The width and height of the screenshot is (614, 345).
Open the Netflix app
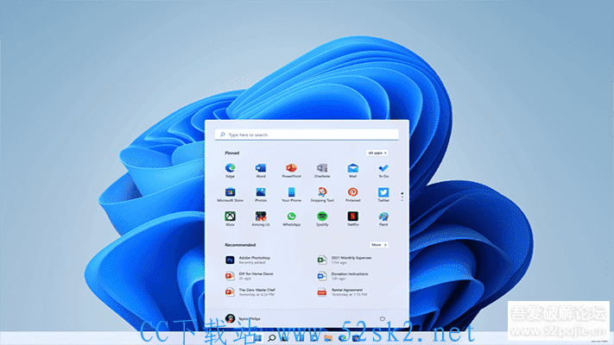pyautogui.click(x=352, y=219)
